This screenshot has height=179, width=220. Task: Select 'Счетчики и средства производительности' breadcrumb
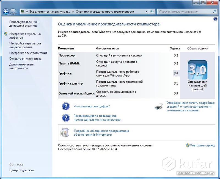[x=105, y=12]
